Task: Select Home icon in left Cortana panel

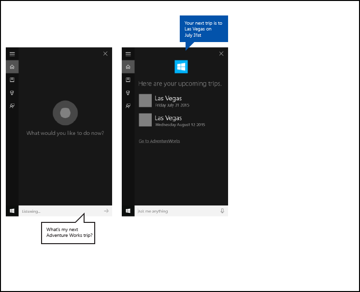Action: (x=12, y=67)
